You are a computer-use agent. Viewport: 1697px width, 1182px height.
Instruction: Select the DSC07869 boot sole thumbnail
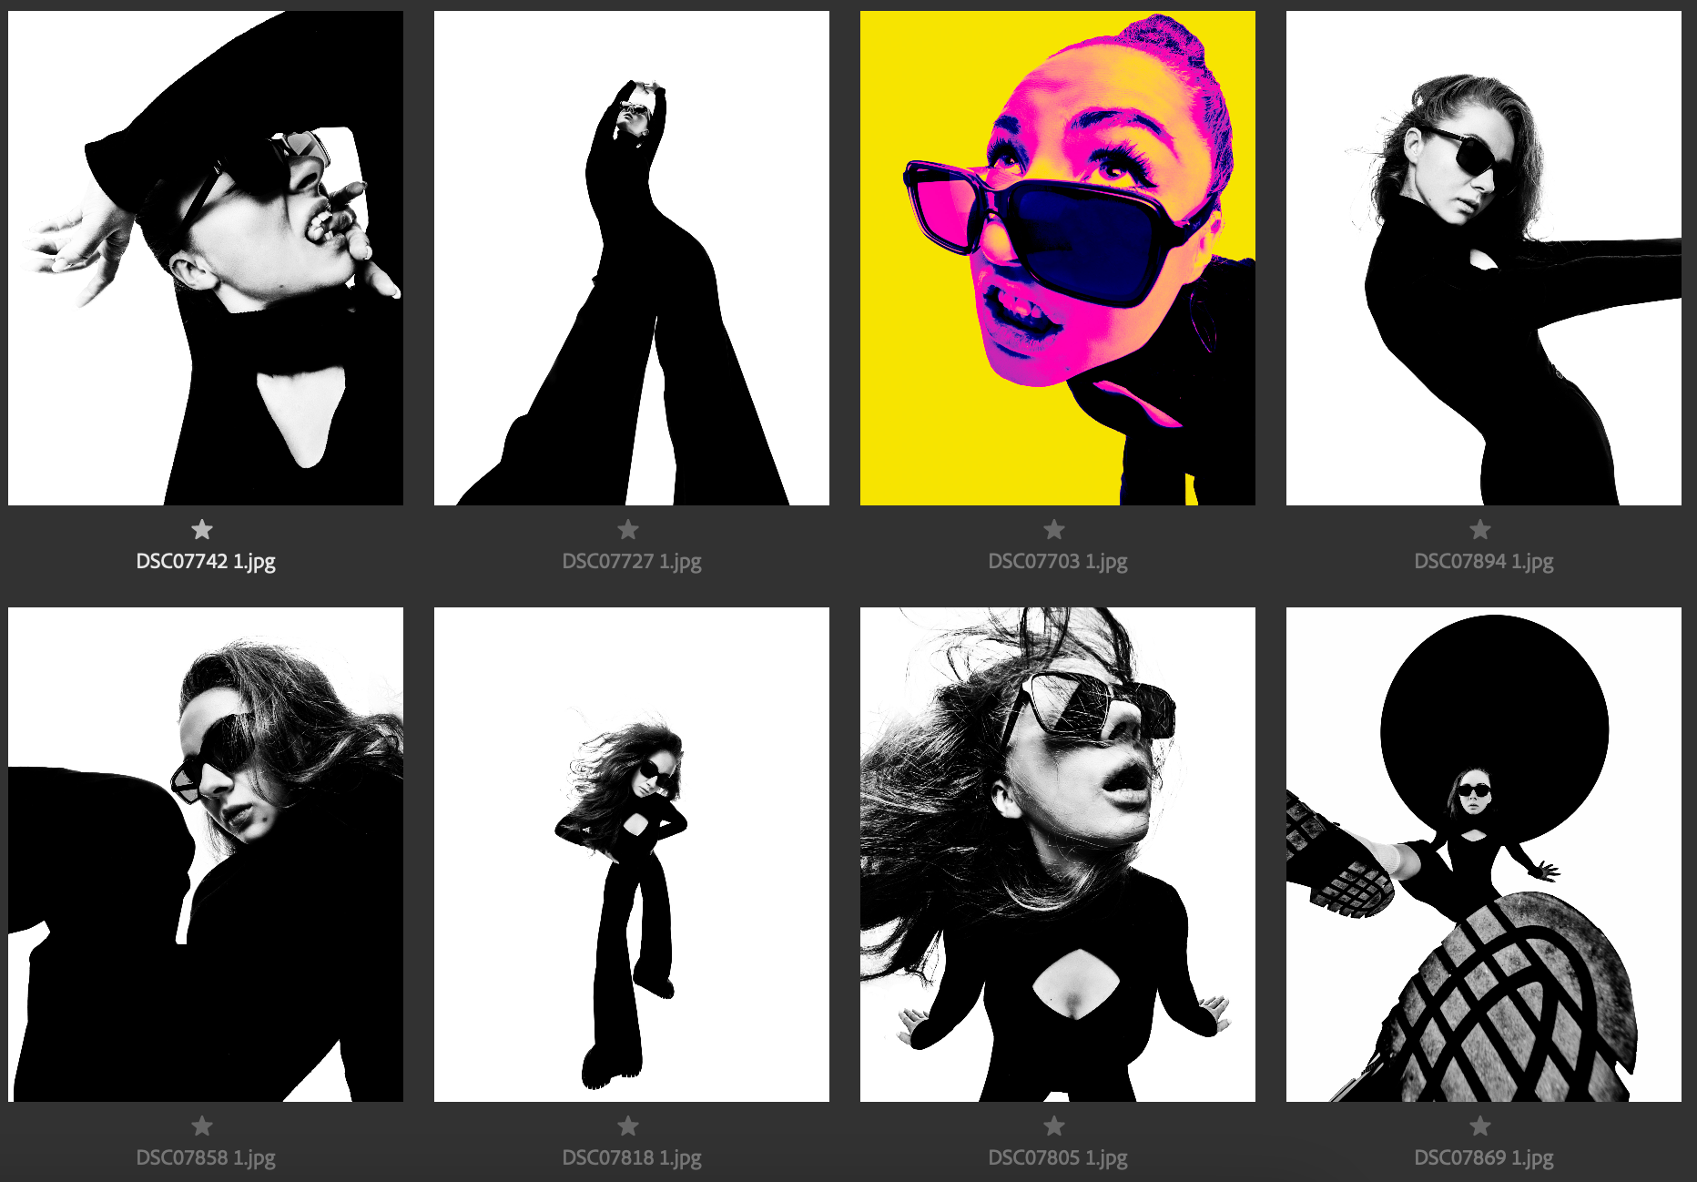pos(1484,854)
